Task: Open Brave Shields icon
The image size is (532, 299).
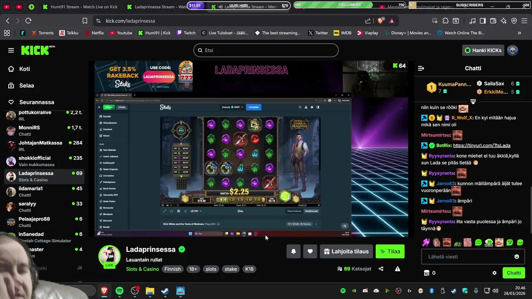Action: coord(380,21)
